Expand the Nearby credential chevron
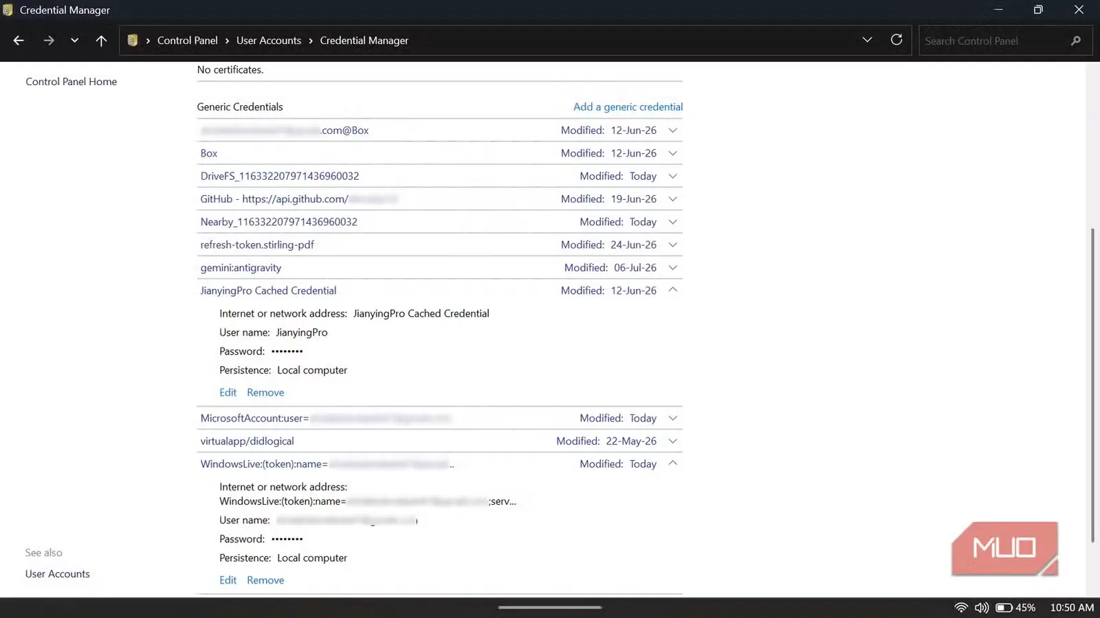This screenshot has width=1100, height=618. click(673, 222)
